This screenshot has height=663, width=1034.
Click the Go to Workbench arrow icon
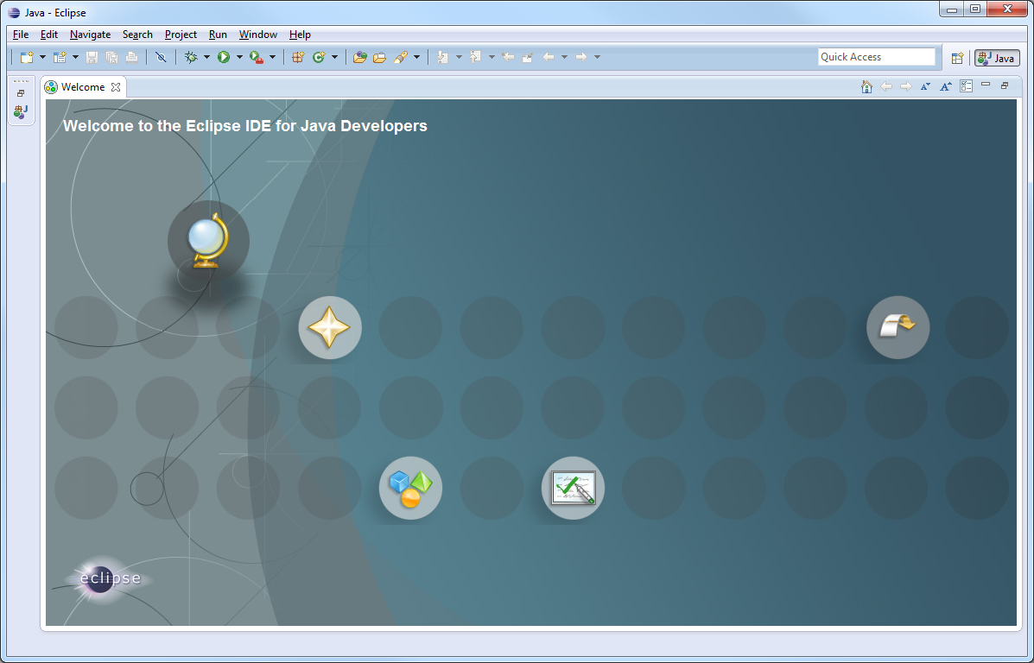coord(898,327)
